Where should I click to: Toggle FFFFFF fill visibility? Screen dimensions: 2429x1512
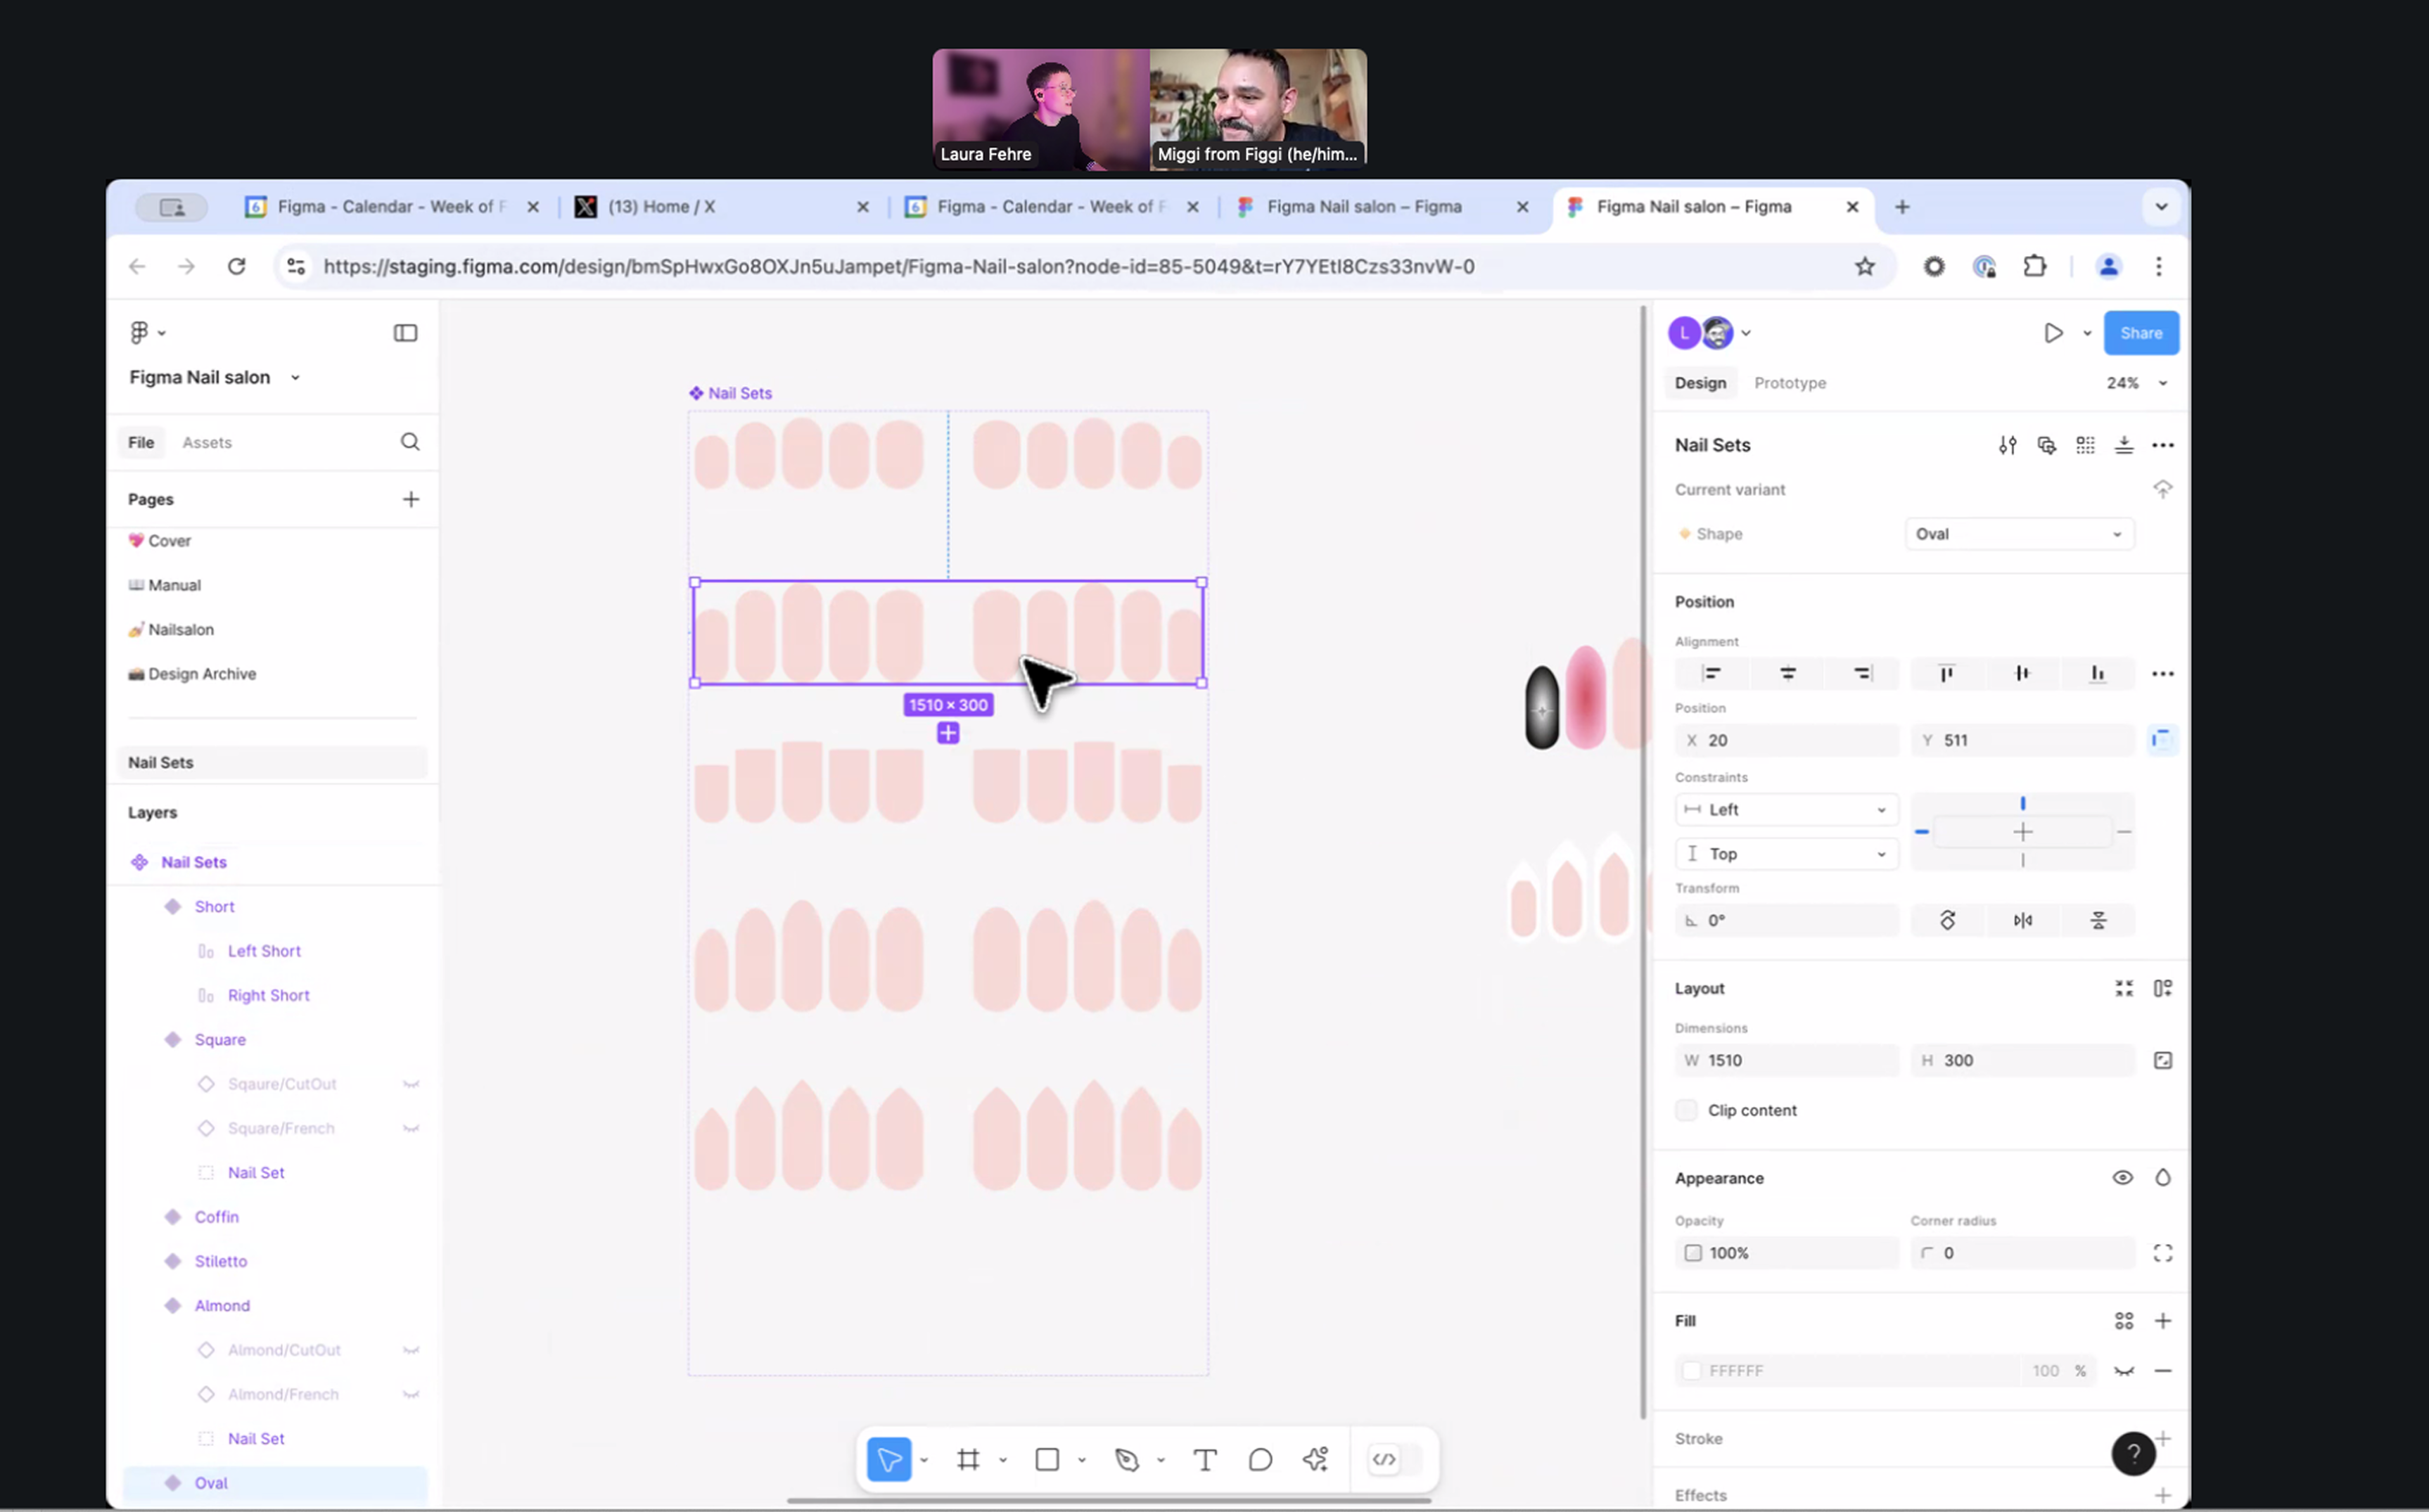[2123, 1370]
